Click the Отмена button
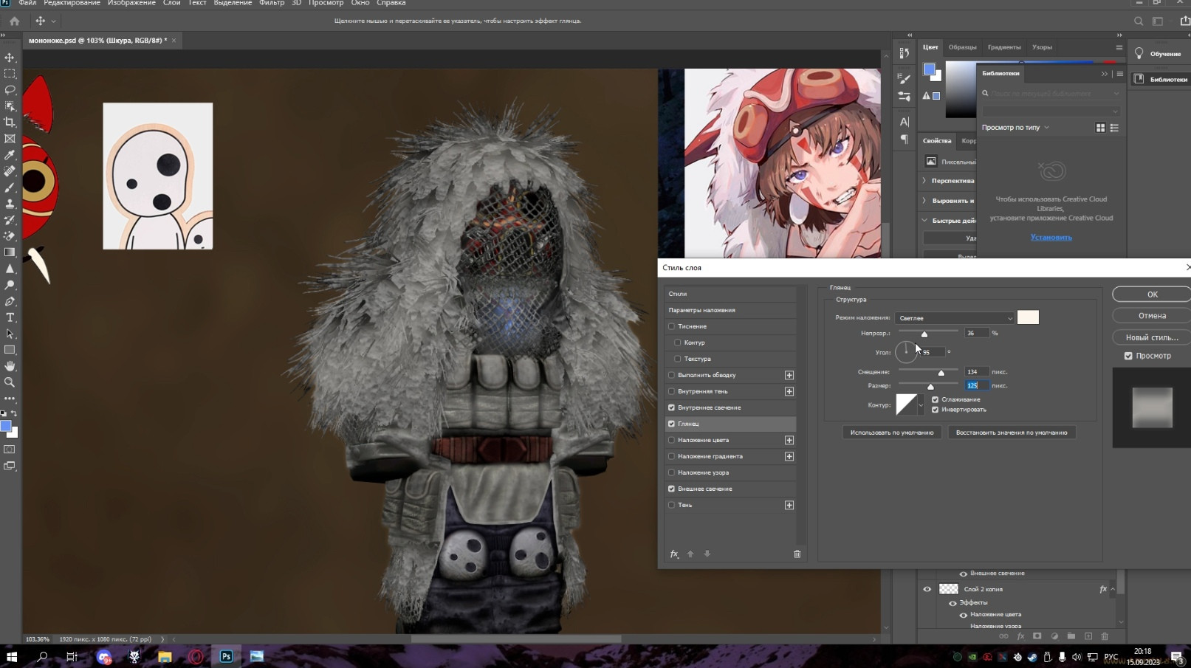The image size is (1191, 668). click(x=1152, y=316)
